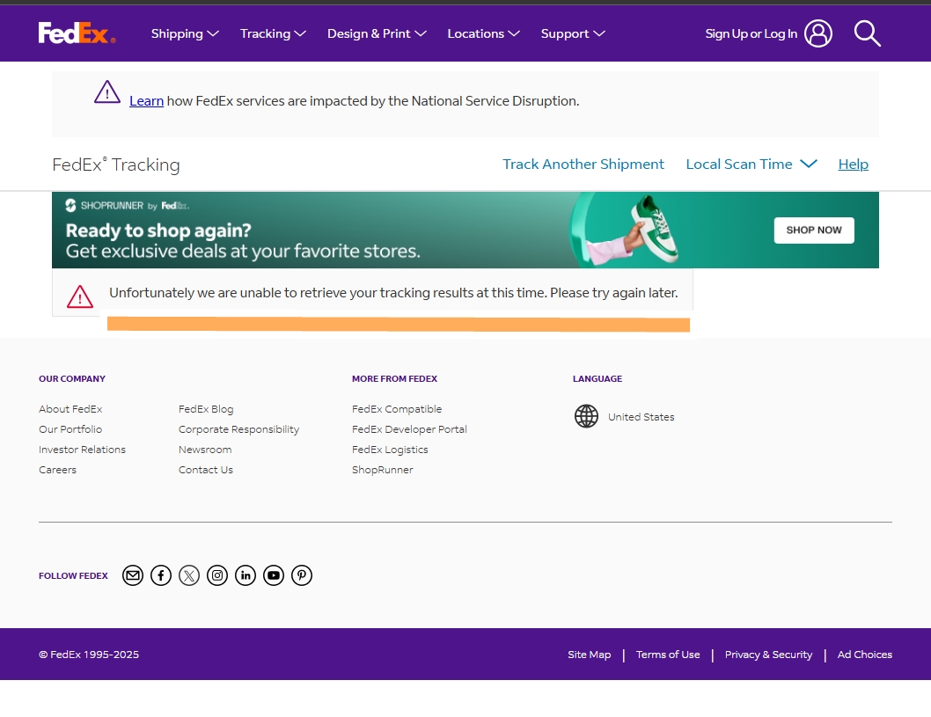
Task: Click the 'LANGUAGE' footer heading
Action: click(597, 378)
